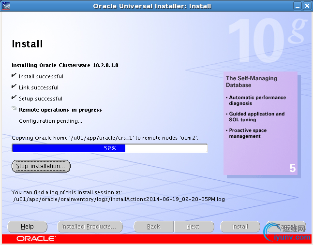Select 'Link successful' status text
This screenshot has width=313, height=245.
point(39,87)
